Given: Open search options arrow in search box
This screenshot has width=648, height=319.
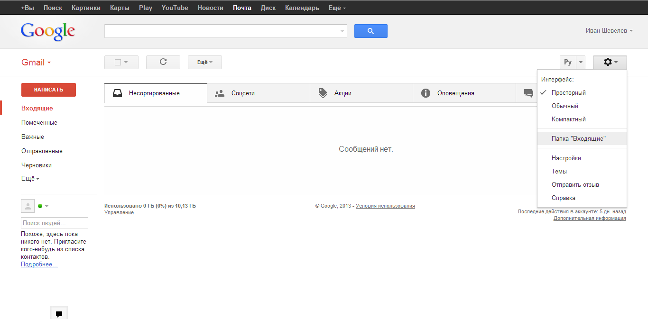Looking at the screenshot, I should coord(343,31).
